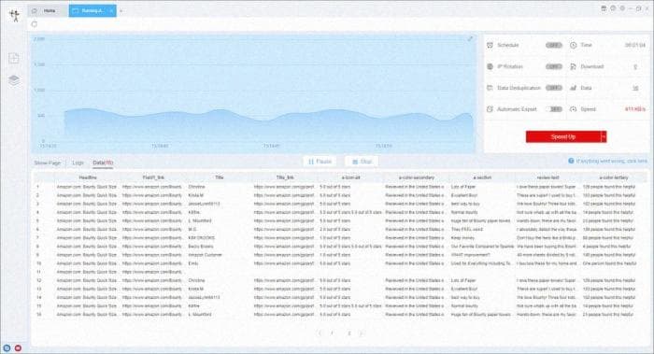Click the home icon on the Home tab
The image size is (654, 354).
pos(35,11)
